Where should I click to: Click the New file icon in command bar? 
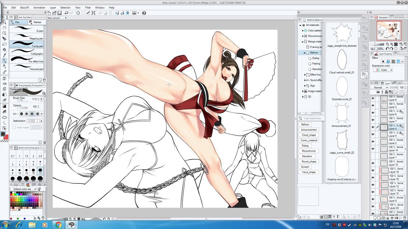point(49,13)
